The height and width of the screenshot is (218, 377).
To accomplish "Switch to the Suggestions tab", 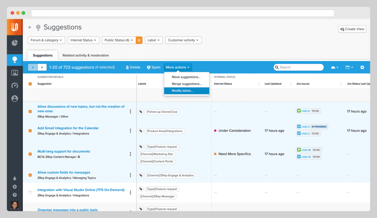I will [x=43, y=55].
